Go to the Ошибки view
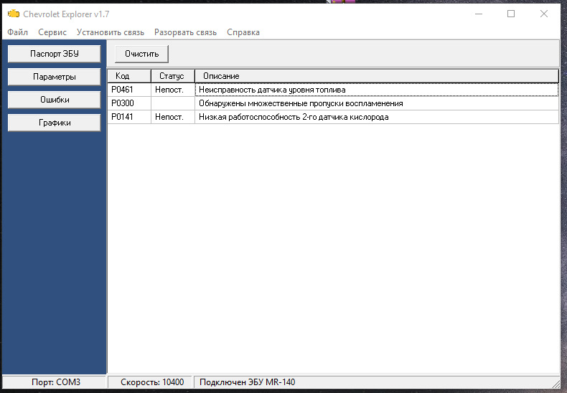Image resolution: width=567 pixels, height=393 pixels. (55, 100)
